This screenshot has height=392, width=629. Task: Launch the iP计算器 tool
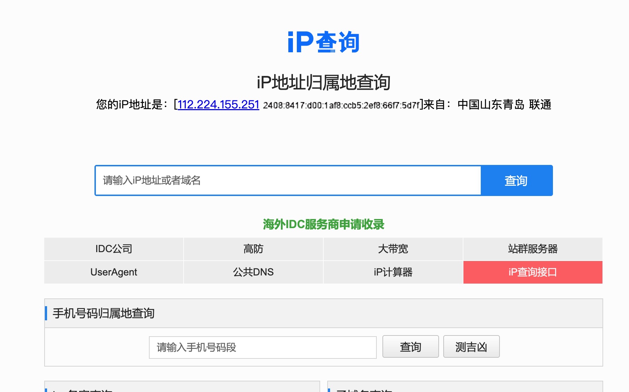point(393,272)
